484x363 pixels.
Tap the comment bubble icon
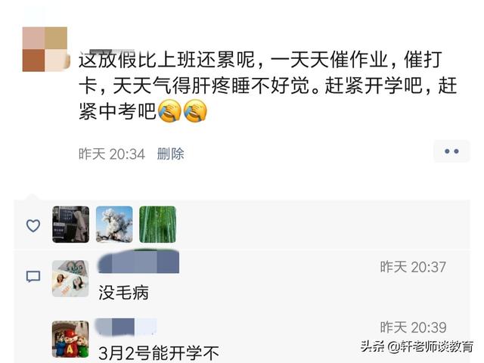point(33,277)
